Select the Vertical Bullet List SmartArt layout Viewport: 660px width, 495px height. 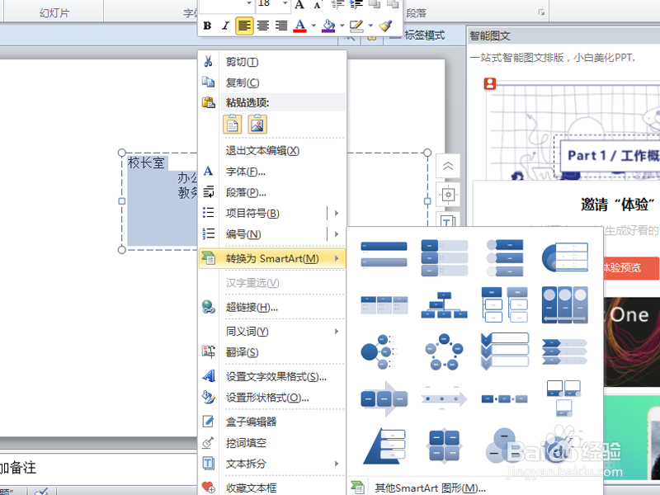tap(384, 256)
